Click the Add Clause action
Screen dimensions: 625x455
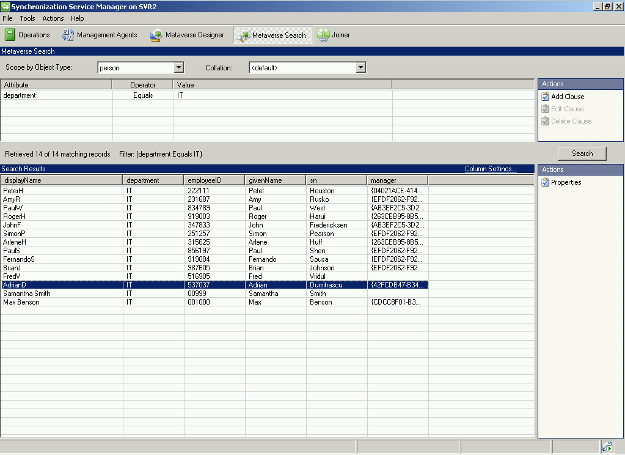point(568,97)
